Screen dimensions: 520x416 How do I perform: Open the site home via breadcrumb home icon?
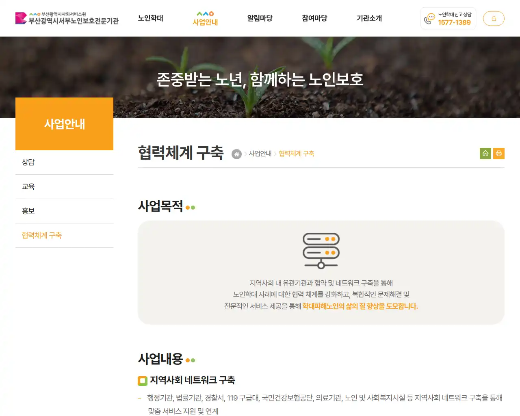237,154
